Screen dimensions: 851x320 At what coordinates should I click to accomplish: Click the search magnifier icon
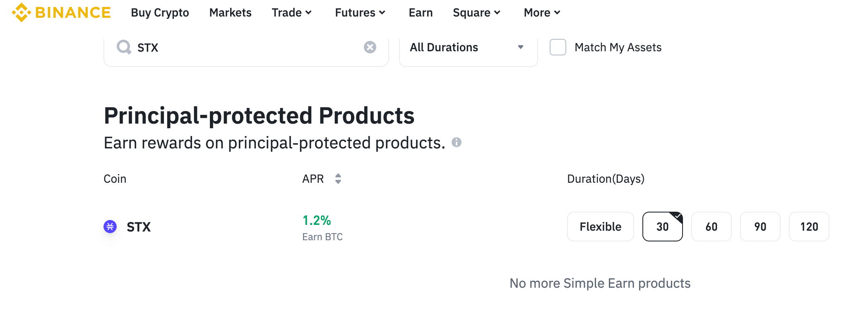[x=123, y=47]
